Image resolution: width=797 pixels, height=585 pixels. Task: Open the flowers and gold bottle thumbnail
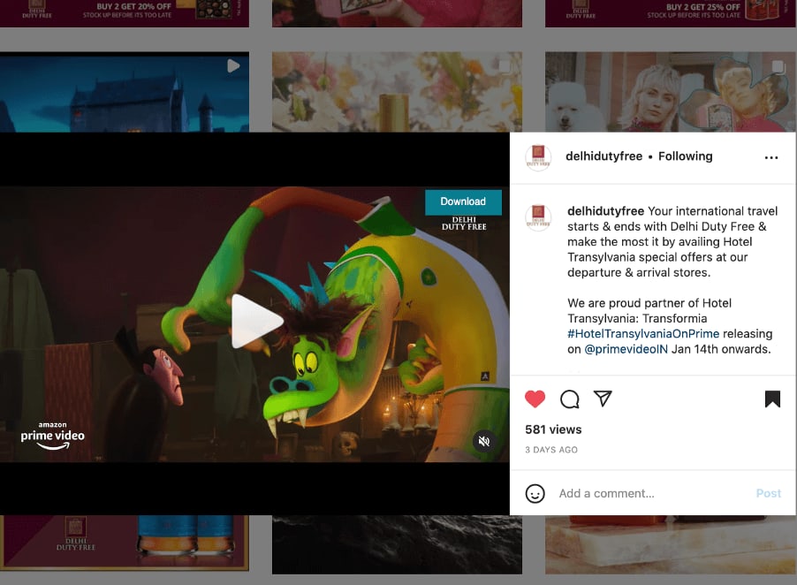397,92
